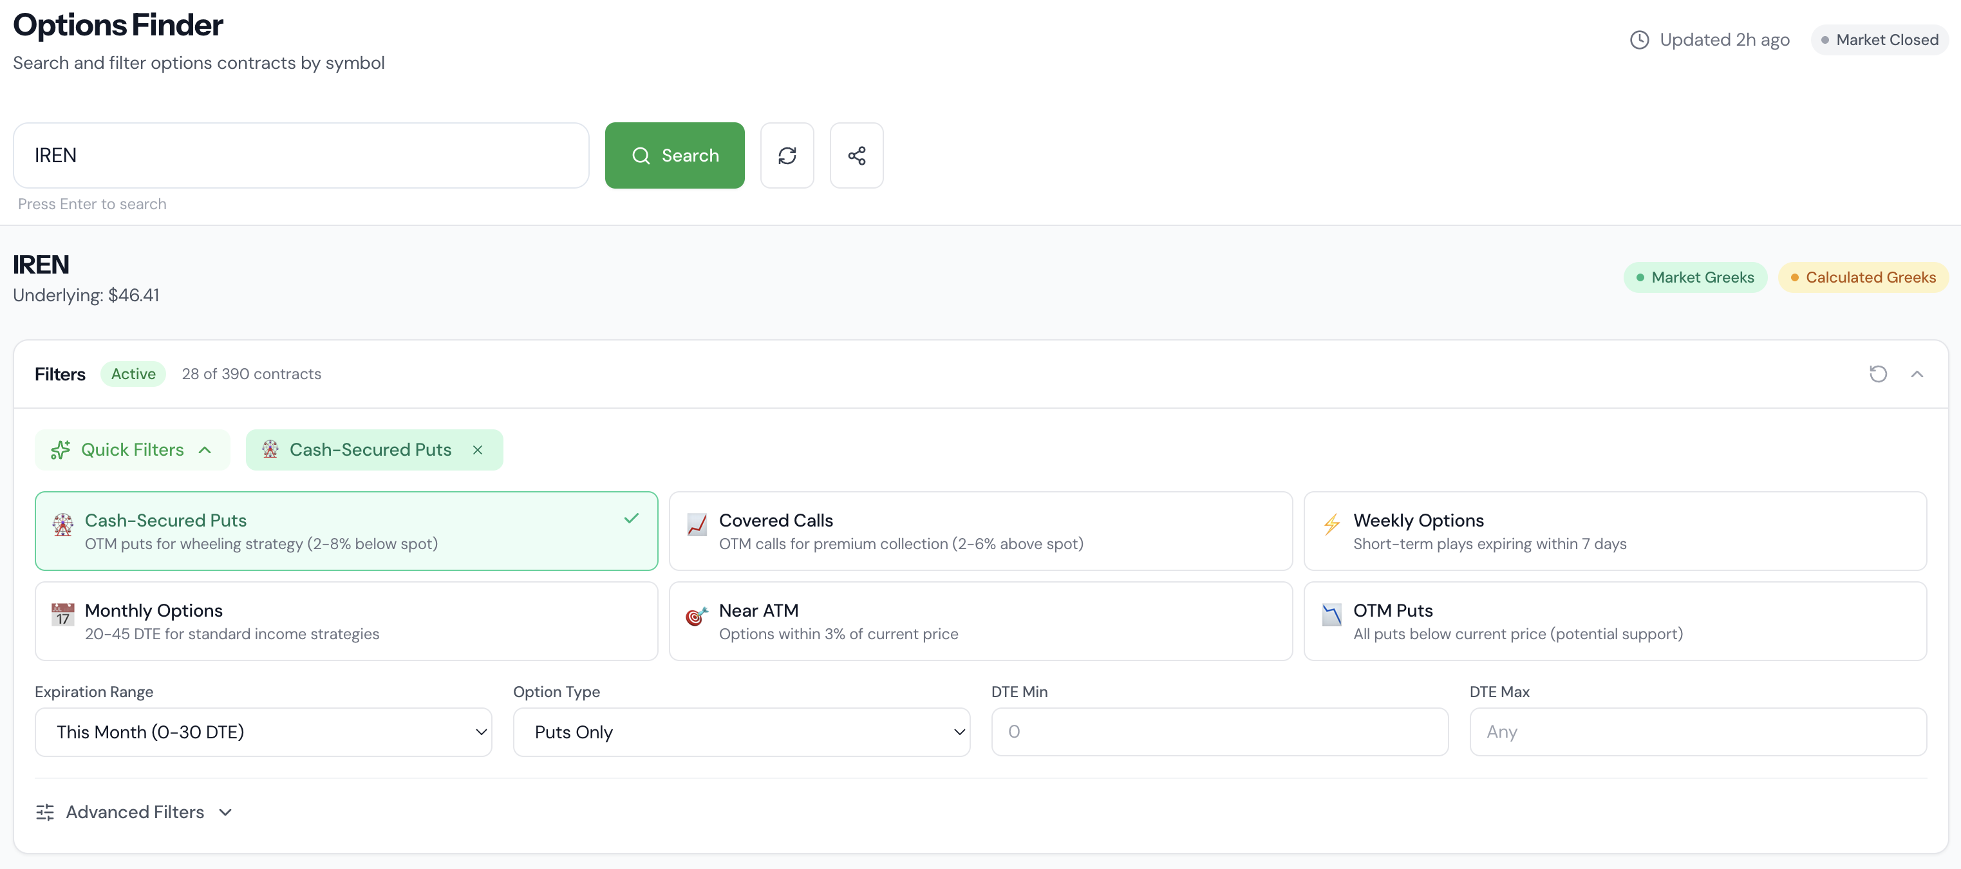Select the Covered Calls chart icon card
The width and height of the screenshot is (1961, 869).
pyautogui.click(x=980, y=530)
